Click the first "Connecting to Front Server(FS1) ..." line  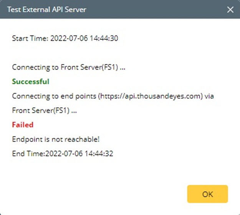69,67
